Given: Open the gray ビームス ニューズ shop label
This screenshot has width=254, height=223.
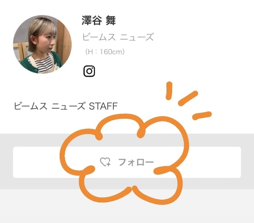Looking at the screenshot, I should click(x=118, y=37).
